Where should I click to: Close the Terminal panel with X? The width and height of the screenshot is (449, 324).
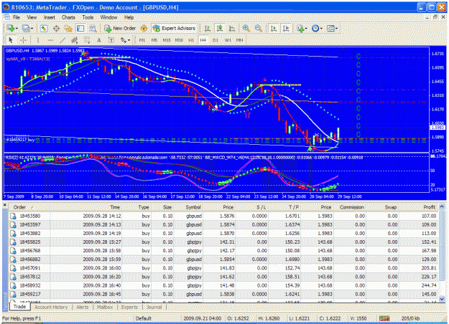5,204
